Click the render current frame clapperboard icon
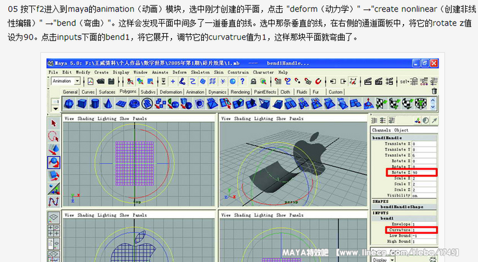Screen dimensions: 478x262 click(x=368, y=82)
